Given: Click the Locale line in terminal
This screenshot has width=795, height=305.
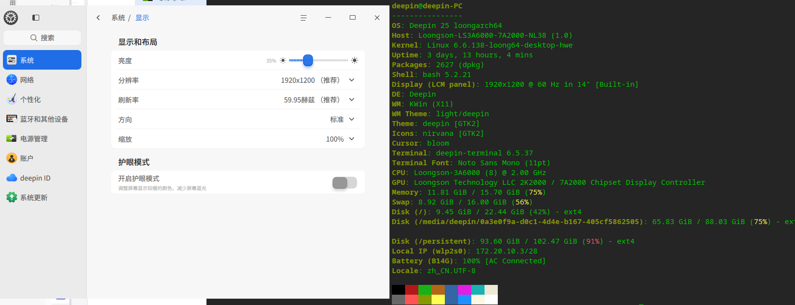Looking at the screenshot, I should pyautogui.click(x=434, y=271).
